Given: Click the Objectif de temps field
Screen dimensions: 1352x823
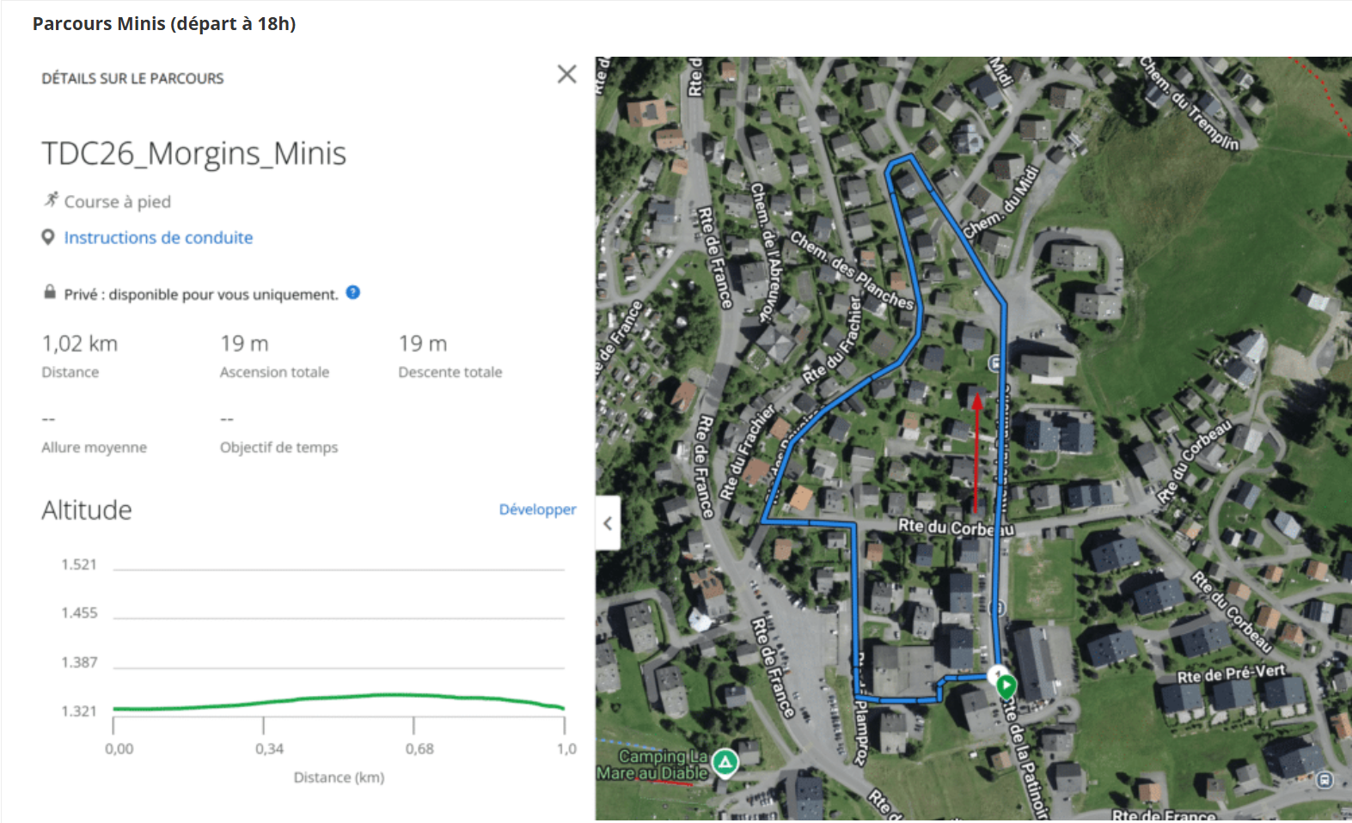Looking at the screenshot, I should tap(278, 447).
